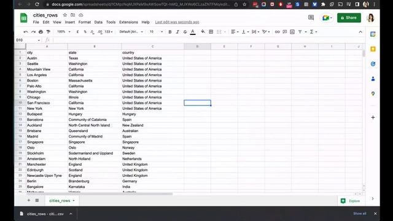Open the downloaded cities_rows csv file
This screenshot has width=393, height=221.
pyautogui.click(x=45, y=214)
